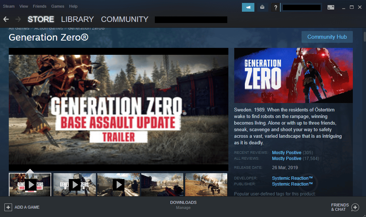The width and height of the screenshot is (366, 217).
Task: Open the Friends menu
Action: coord(40,6)
